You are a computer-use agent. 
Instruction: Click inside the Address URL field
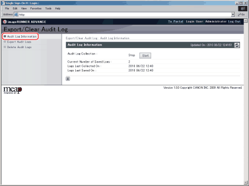(125, 14)
